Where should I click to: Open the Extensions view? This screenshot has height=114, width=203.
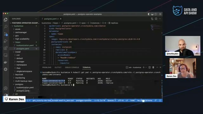coord(6,48)
